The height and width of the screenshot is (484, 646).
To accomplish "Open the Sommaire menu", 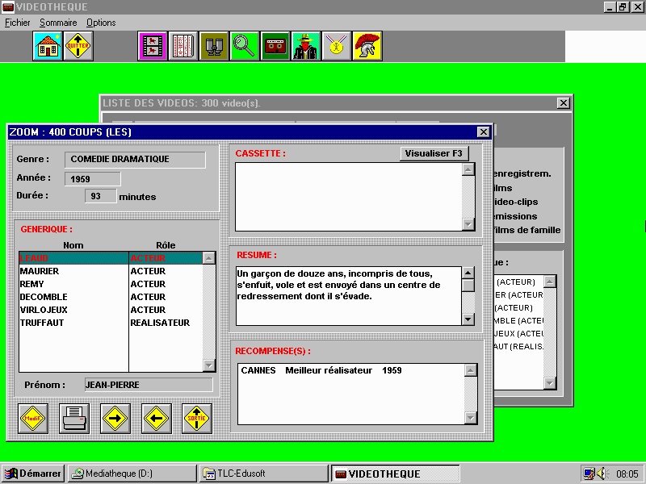I will [58, 23].
